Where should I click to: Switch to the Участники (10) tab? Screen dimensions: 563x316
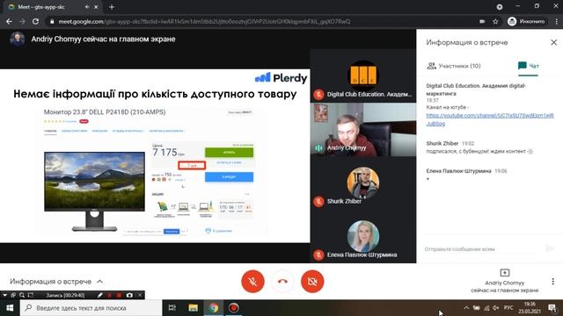(454, 66)
